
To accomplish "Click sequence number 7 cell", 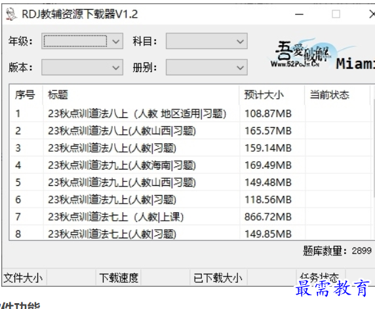I will click(18, 217).
